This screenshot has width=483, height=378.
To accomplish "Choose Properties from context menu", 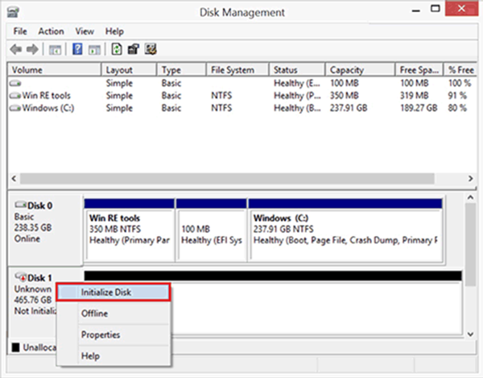I will (114, 334).
